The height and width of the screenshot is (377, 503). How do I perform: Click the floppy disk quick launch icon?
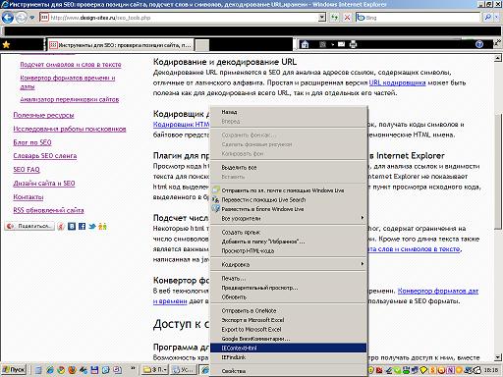94,370
